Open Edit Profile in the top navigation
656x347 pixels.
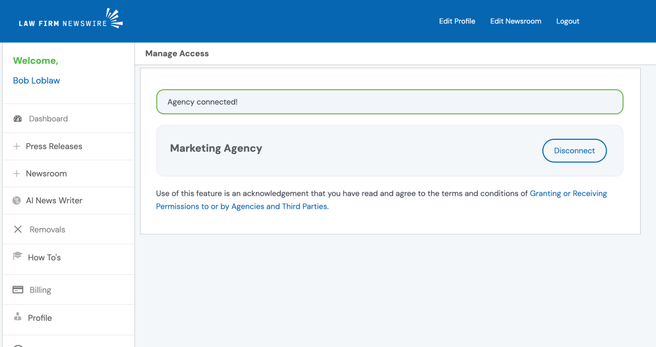click(x=457, y=21)
